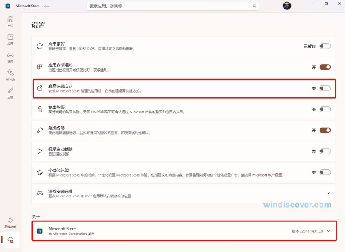Click the 个性化体验 title text
Image resolution: width=345 pixels, height=252 pixels.
click(59, 170)
